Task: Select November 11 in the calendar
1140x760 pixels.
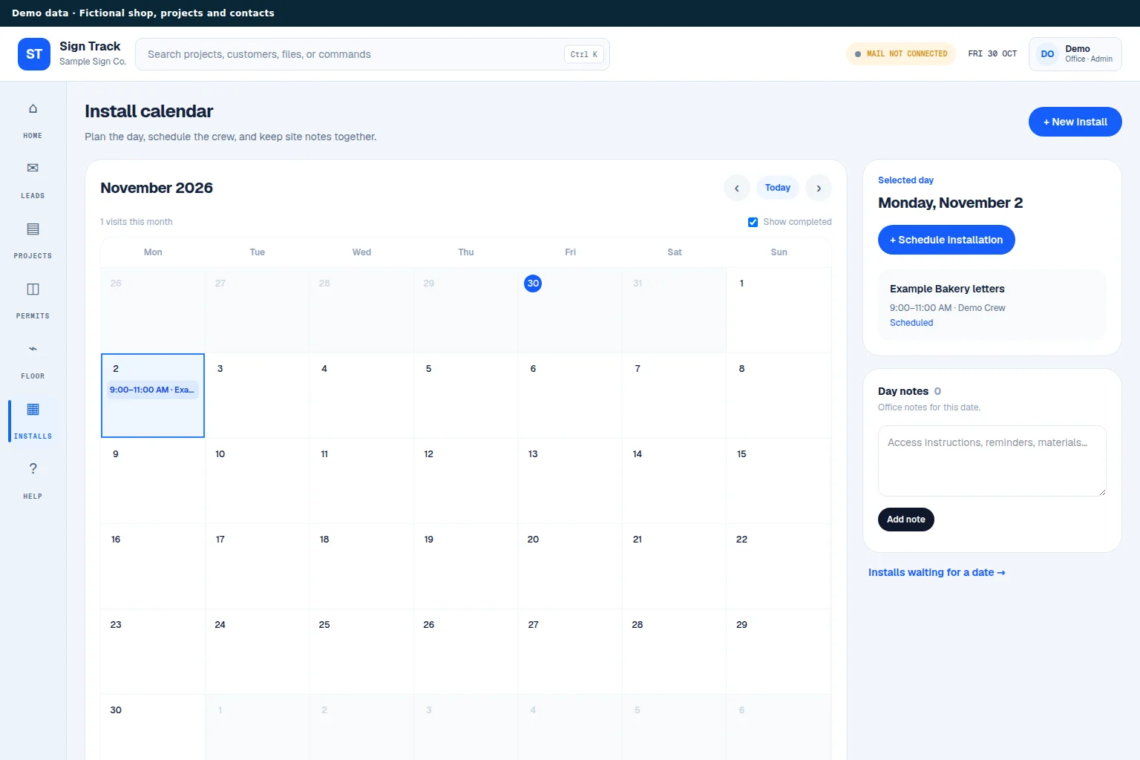Action: [361, 481]
